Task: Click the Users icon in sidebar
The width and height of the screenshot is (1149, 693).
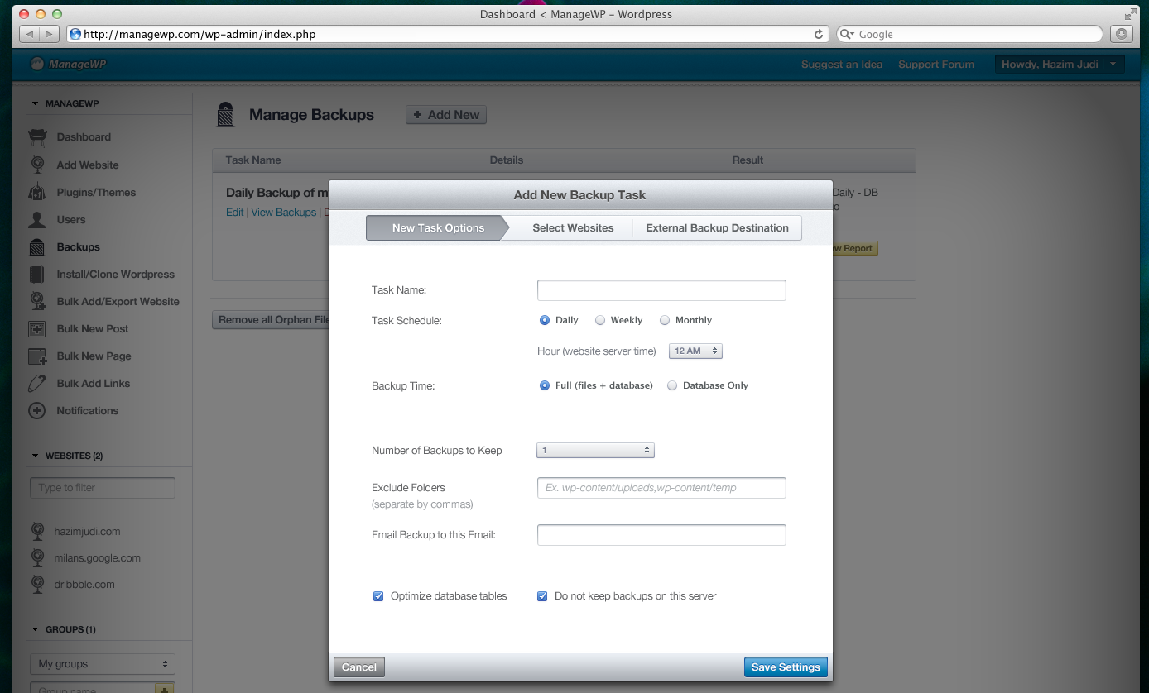Action: pyautogui.click(x=37, y=219)
